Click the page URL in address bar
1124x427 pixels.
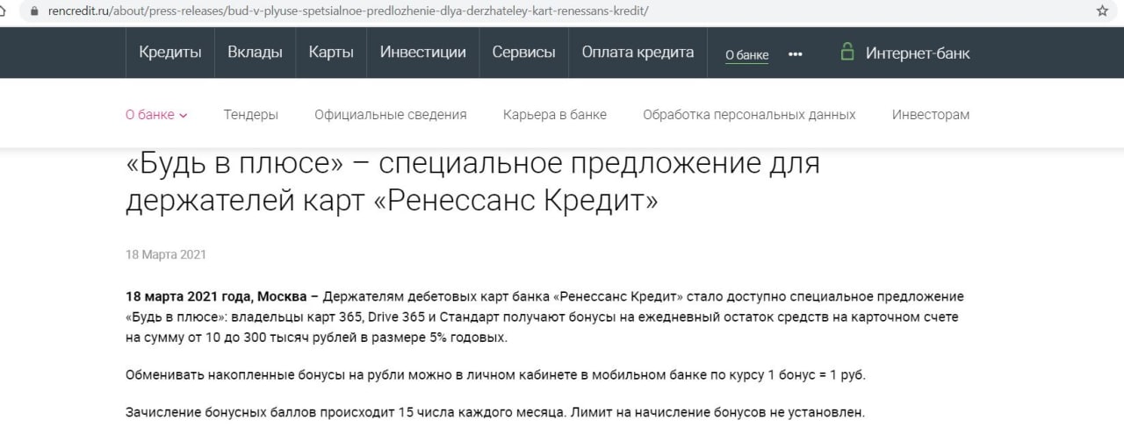point(348,11)
